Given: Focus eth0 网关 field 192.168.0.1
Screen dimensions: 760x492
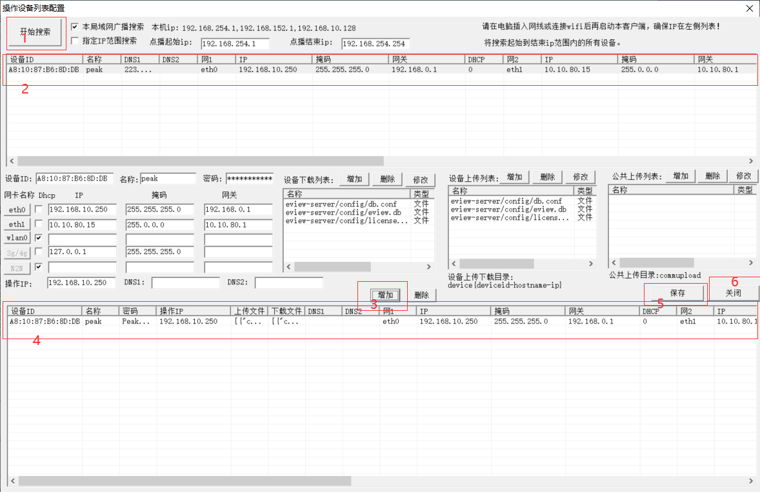Looking at the screenshot, I should tap(239, 210).
